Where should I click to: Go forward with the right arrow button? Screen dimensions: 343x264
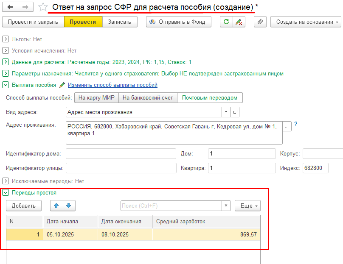[25, 7]
